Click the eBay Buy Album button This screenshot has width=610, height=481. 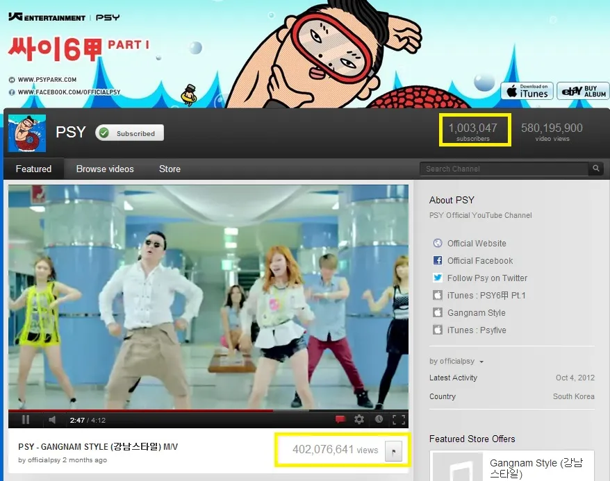pos(583,91)
